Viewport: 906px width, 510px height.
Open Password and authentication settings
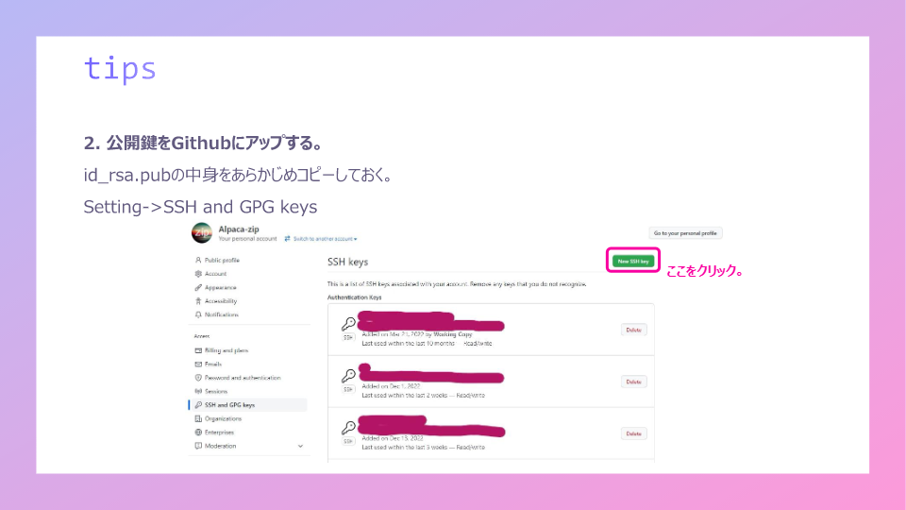click(243, 378)
